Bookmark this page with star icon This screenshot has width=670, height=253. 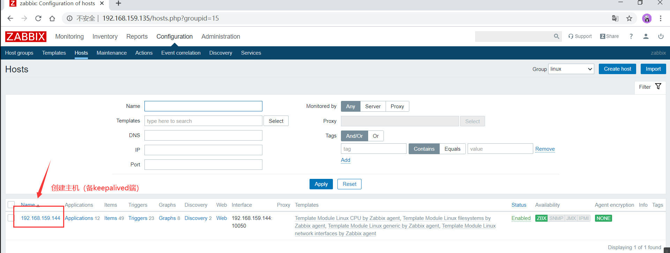[629, 18]
